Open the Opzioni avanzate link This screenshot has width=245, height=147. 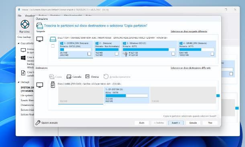(x=49, y=123)
